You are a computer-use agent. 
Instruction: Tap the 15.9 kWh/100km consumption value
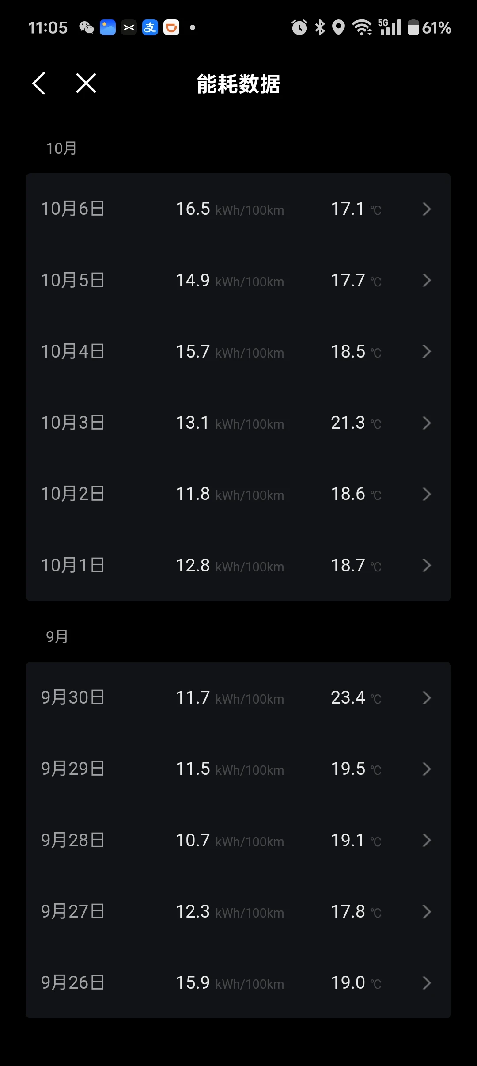tap(230, 983)
